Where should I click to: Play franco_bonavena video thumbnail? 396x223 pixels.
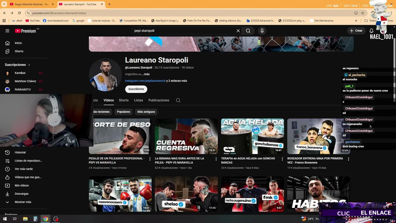coord(319,136)
